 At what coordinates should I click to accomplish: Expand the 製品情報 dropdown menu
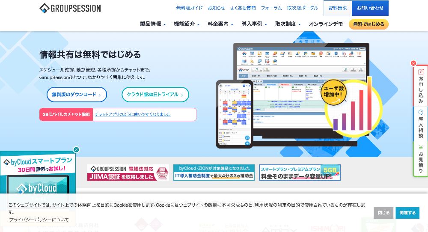point(153,24)
